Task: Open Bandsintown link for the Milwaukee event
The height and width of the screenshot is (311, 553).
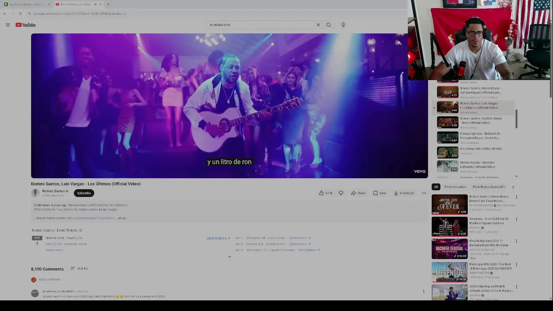Action: tap(300, 238)
